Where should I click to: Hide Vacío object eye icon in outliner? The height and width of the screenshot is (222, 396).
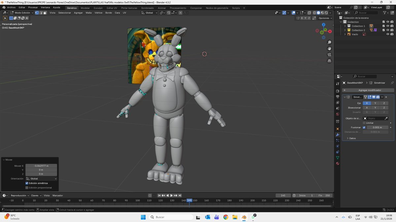point(388,34)
